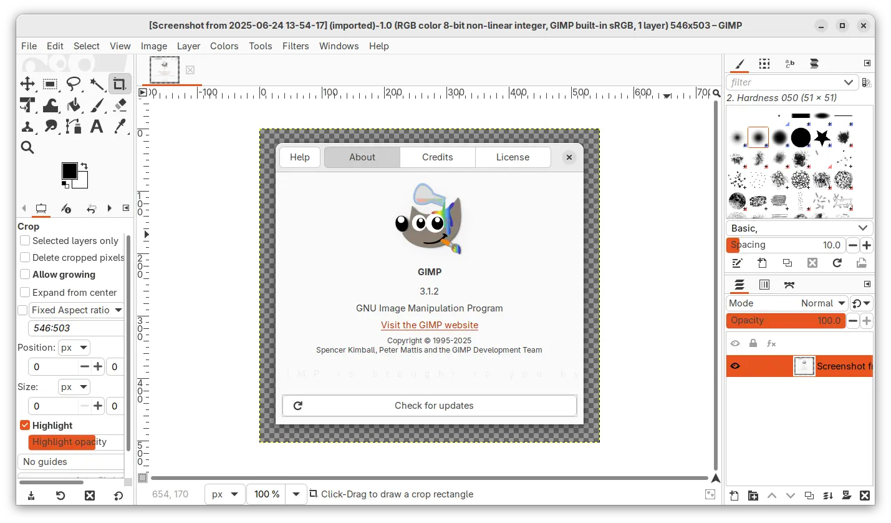Screen dimensions: 891x523
Task: Open the Channels tab
Action: coord(764,285)
